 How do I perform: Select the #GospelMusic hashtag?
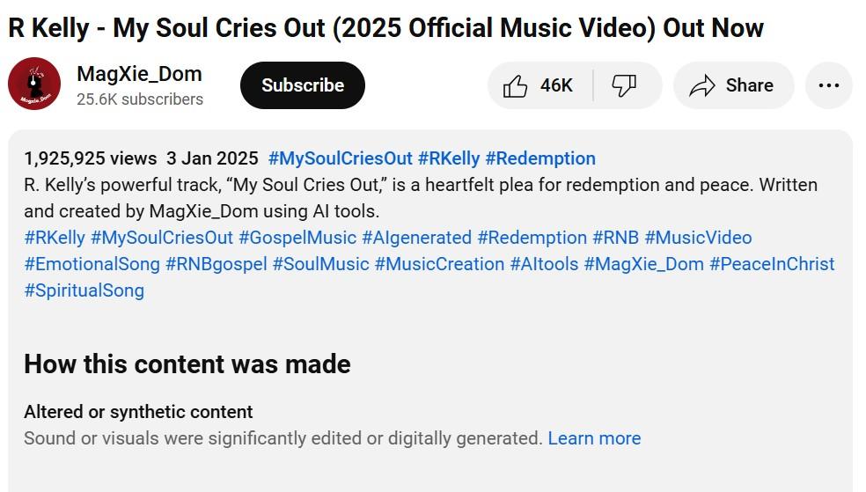click(x=297, y=238)
